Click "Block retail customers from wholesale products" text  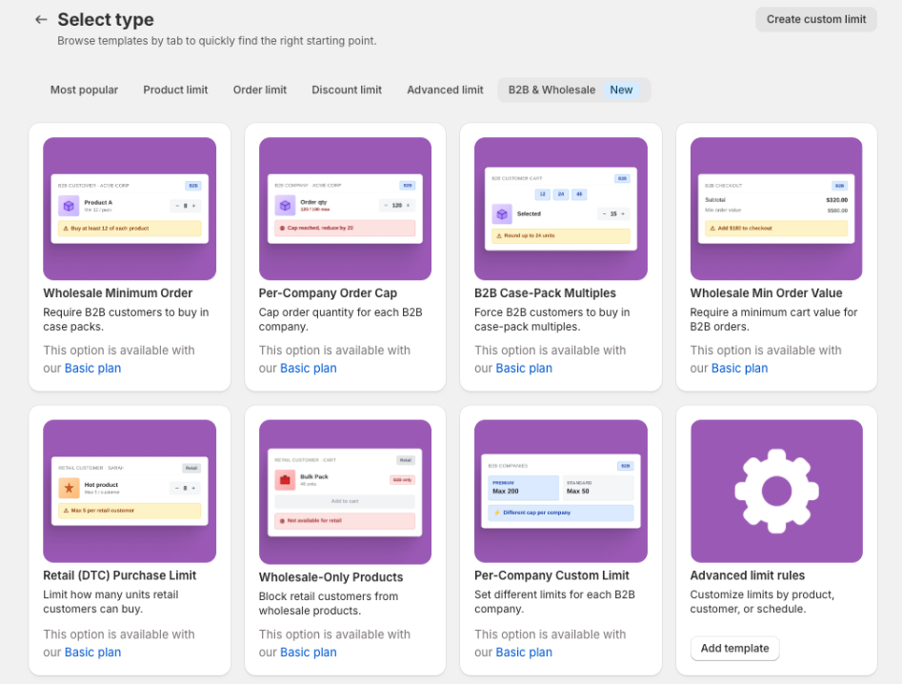click(x=328, y=603)
